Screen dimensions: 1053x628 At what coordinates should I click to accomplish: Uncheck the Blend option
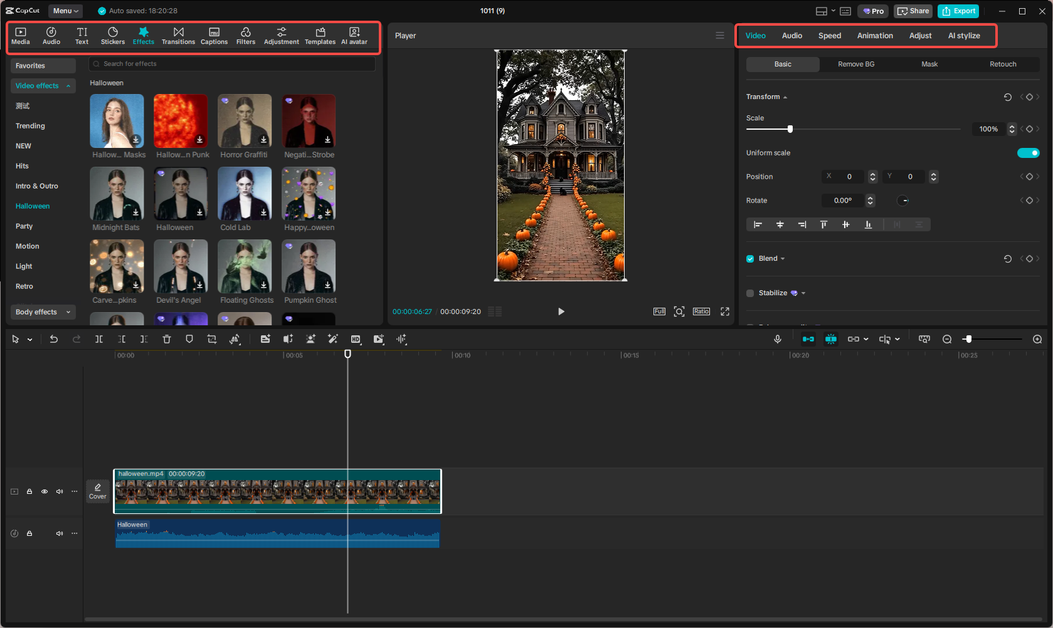tap(749, 258)
